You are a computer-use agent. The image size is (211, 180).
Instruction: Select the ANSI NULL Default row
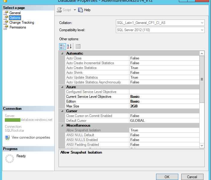pos(132,135)
